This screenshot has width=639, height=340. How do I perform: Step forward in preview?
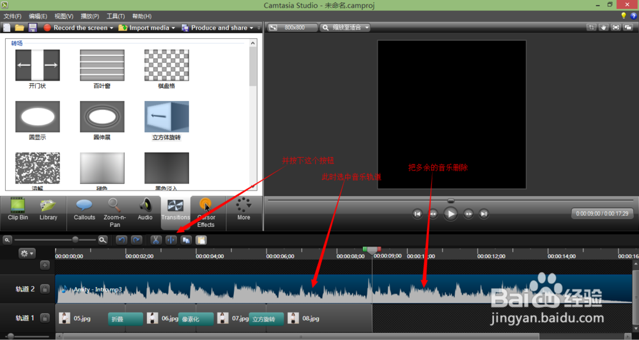[x=468, y=213]
